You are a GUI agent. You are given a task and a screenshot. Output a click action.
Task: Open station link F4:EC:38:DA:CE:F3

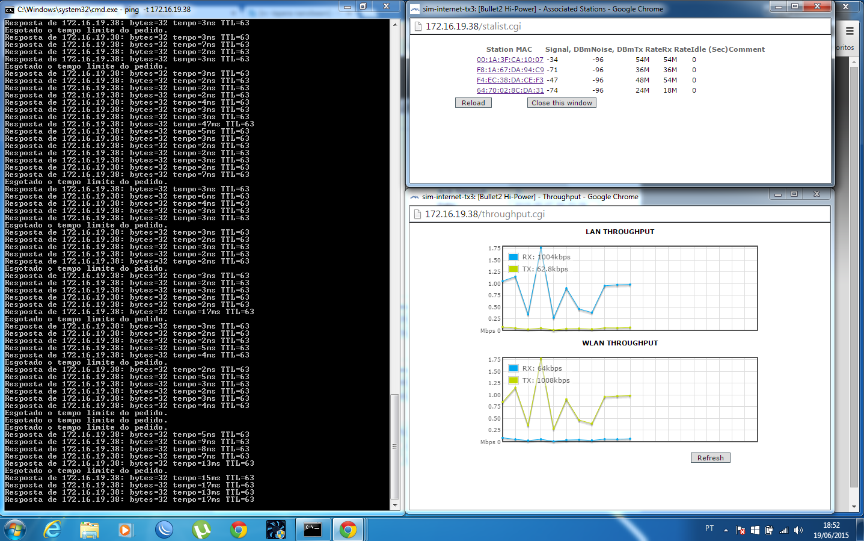pos(510,80)
